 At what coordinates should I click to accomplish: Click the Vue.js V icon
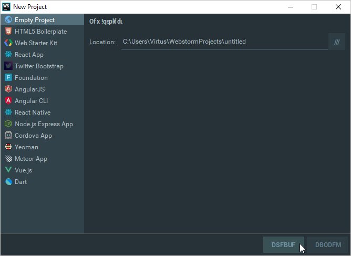tap(8, 170)
